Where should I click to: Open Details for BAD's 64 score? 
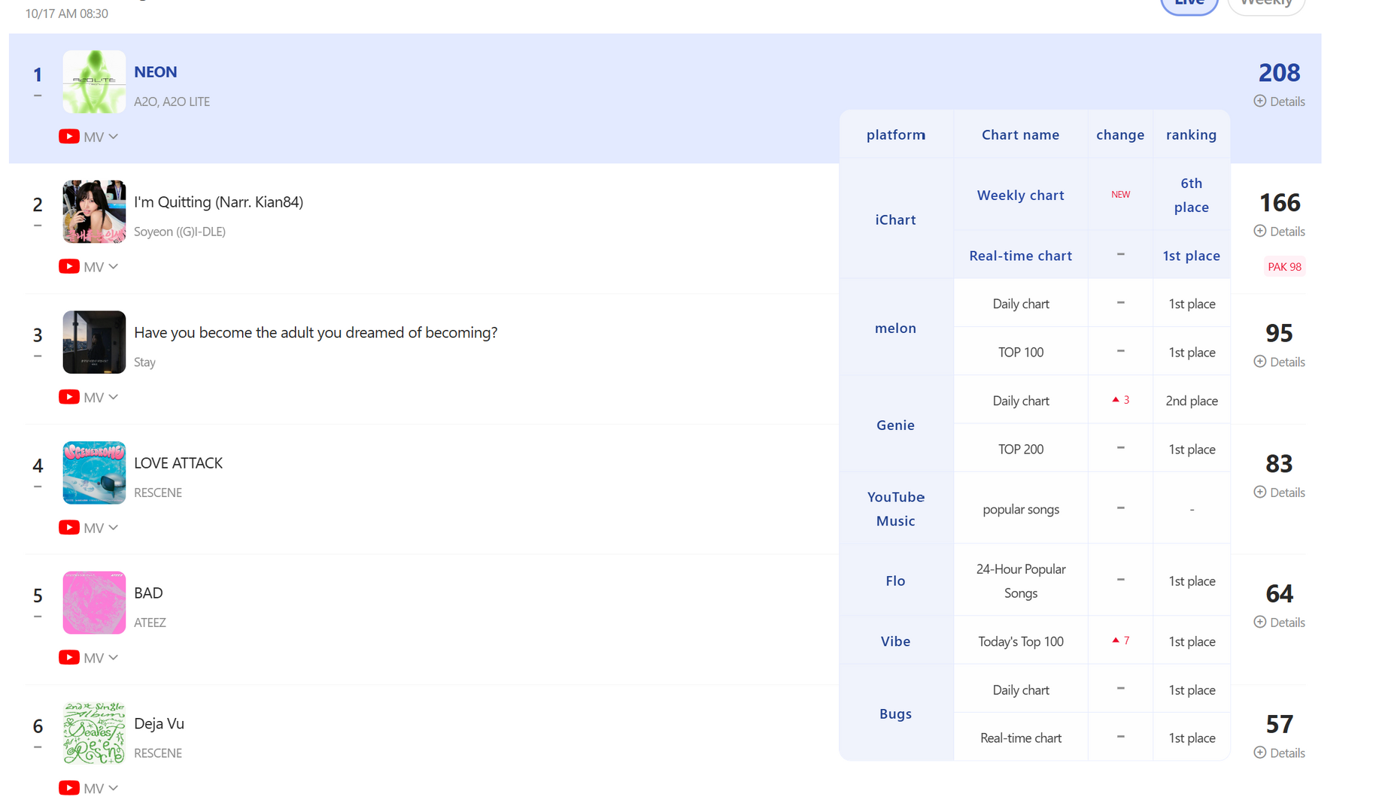pos(1280,623)
